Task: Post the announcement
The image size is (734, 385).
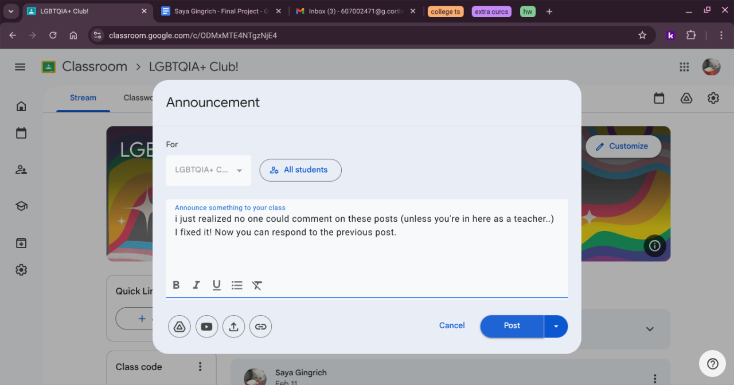Action: 512,326
